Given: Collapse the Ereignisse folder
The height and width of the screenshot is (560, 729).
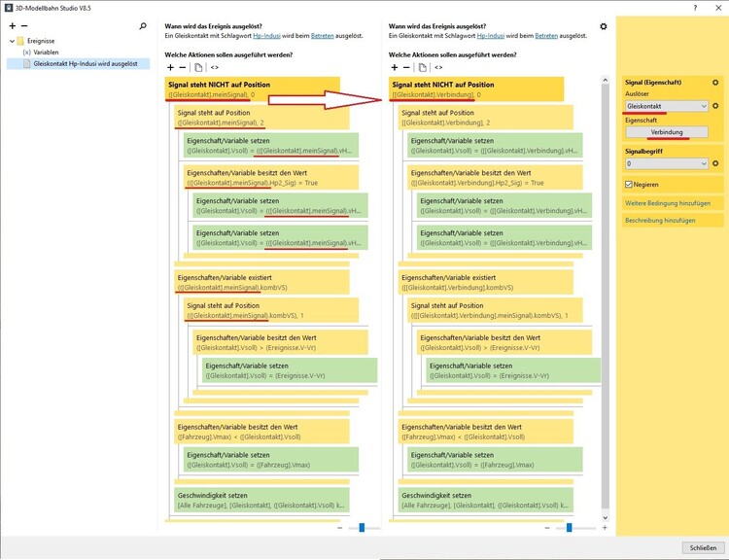Looking at the screenshot, I should 11,41.
